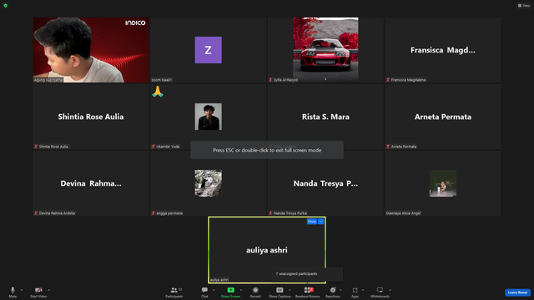The width and height of the screenshot is (534, 300).
Task: Select the Devina Rahma participant tile
Action: [x=91, y=183]
